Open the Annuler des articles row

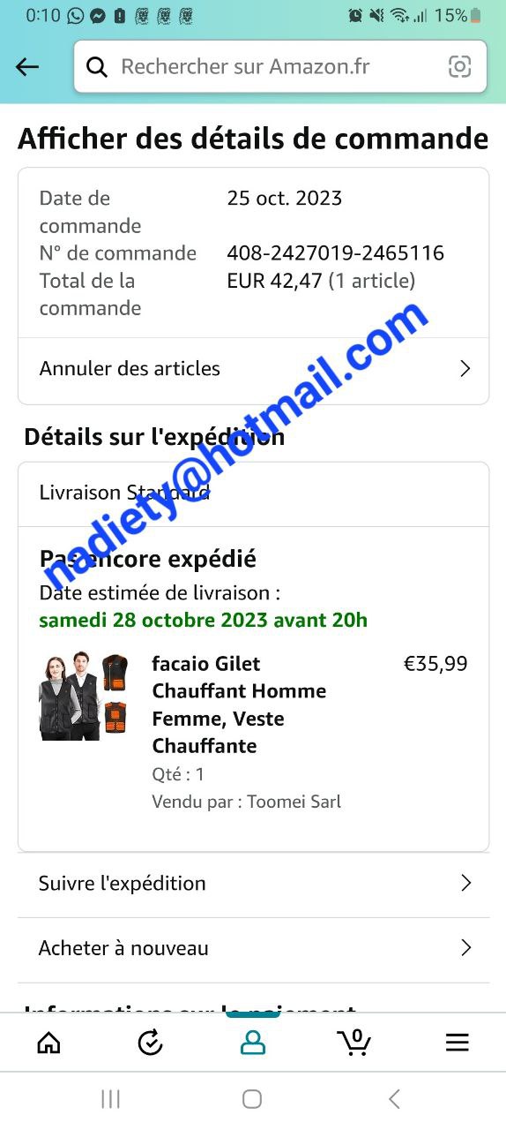[253, 369]
